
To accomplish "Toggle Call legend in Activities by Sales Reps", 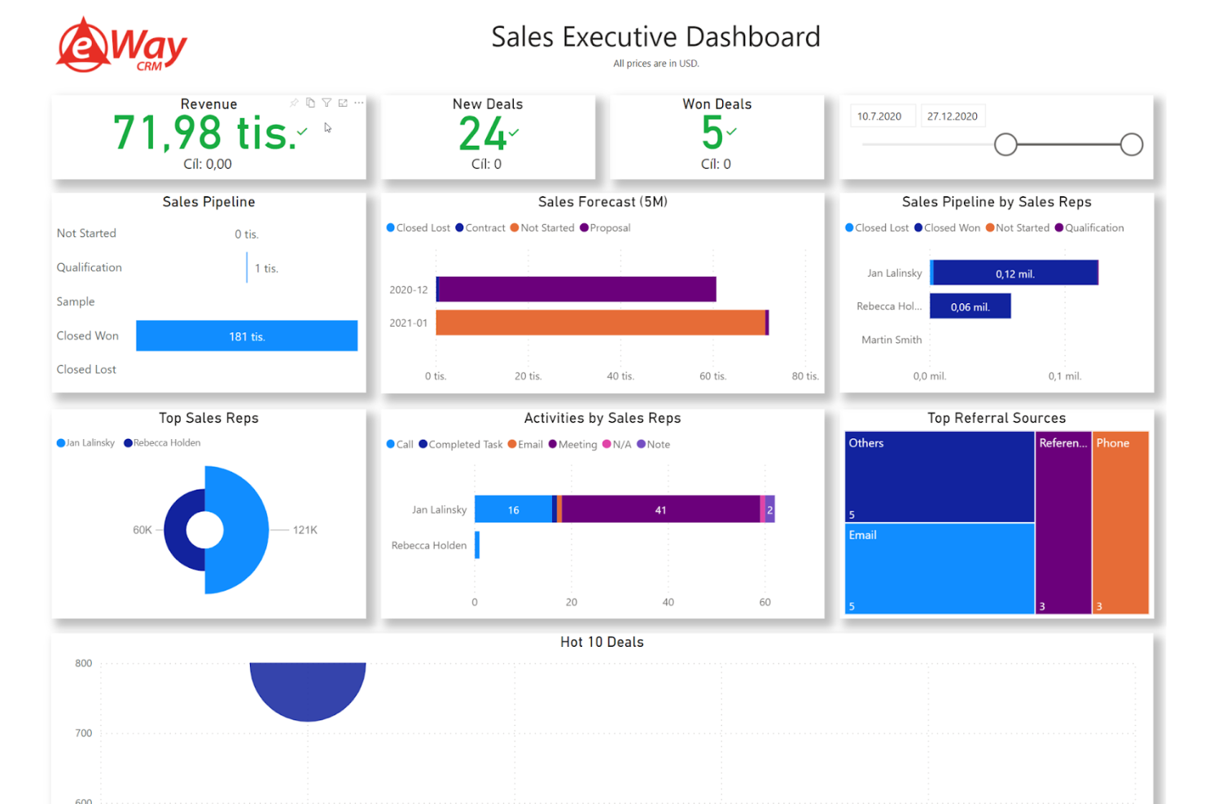I will click(400, 445).
